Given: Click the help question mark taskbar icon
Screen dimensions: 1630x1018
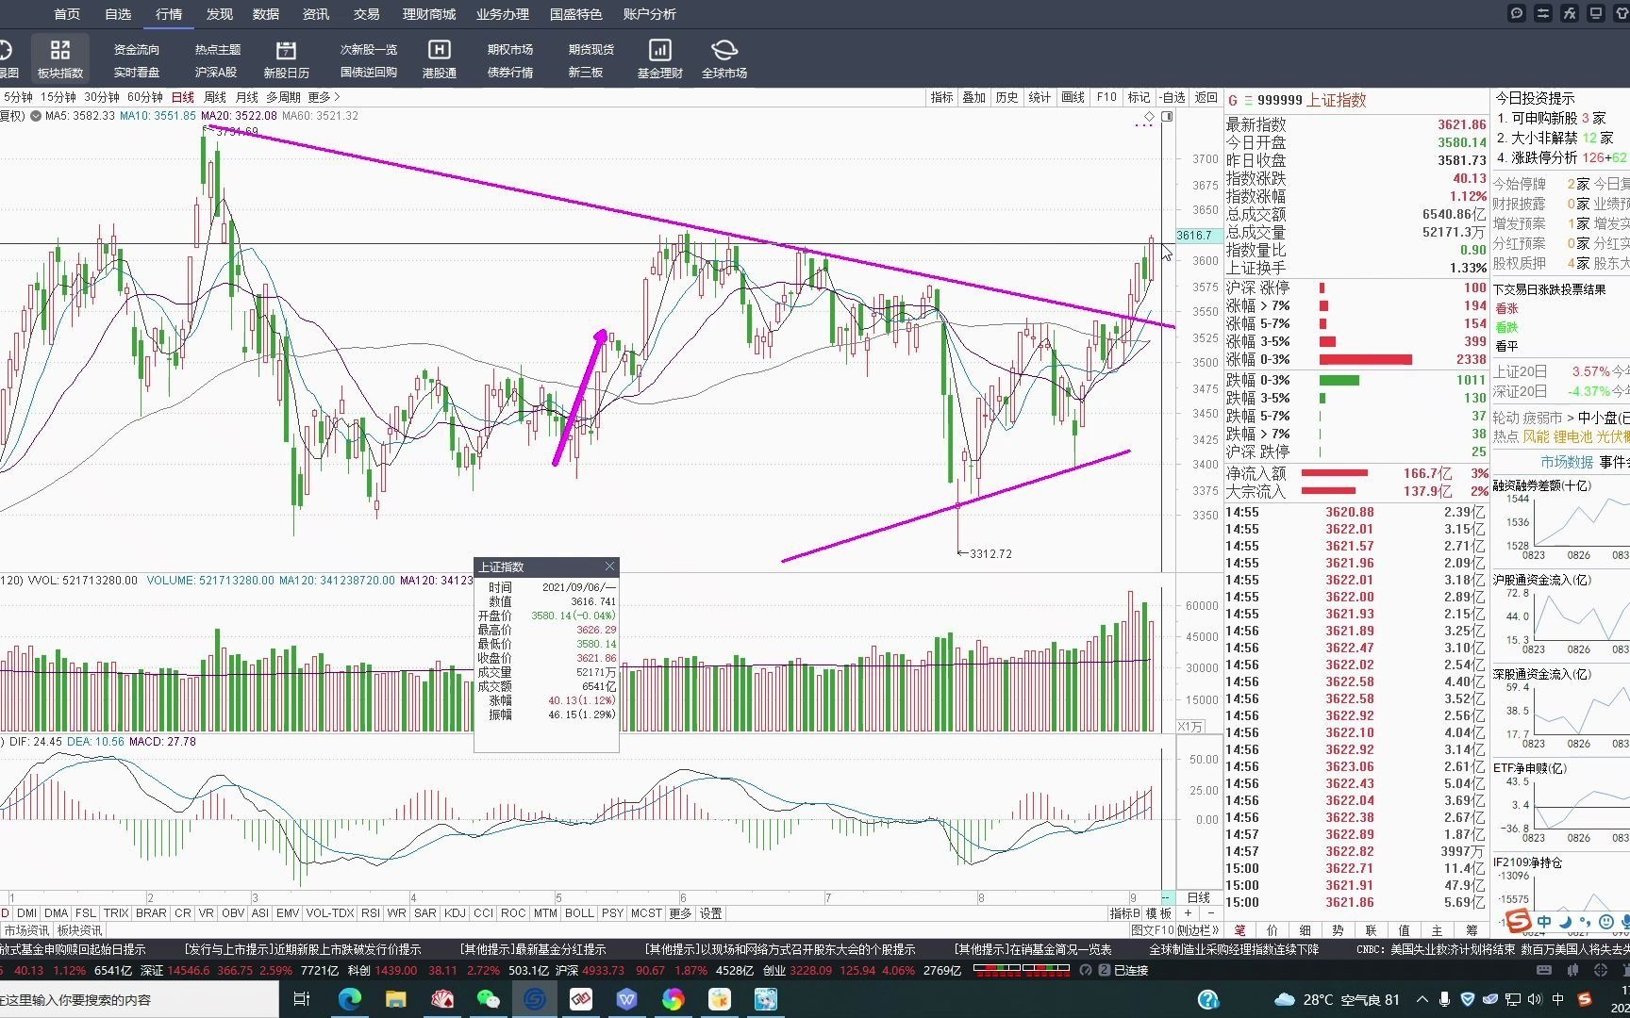Looking at the screenshot, I should [x=1208, y=999].
